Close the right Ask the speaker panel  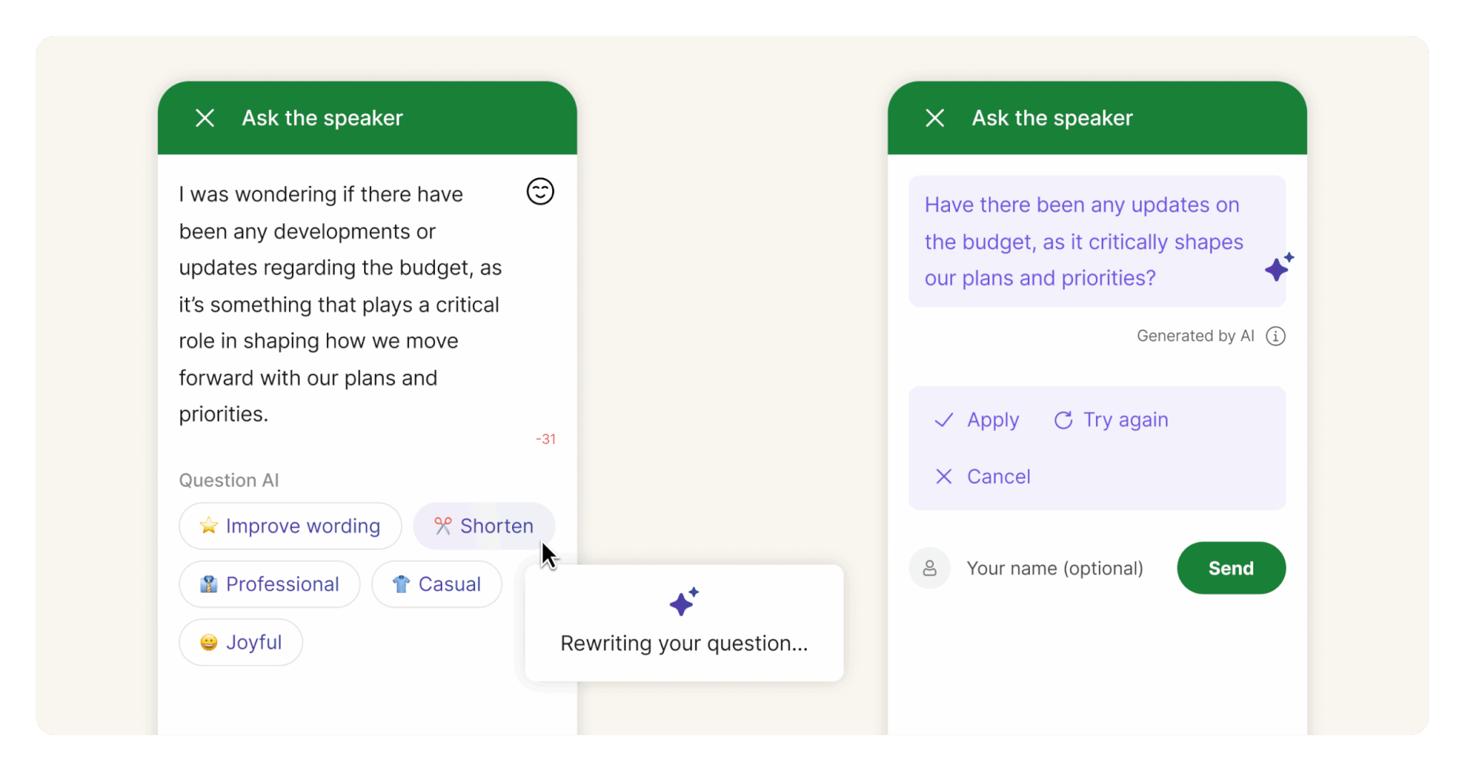(x=935, y=118)
